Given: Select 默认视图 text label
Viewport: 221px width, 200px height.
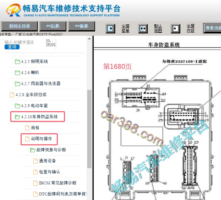Looking at the screenshot, I should coord(158,29).
